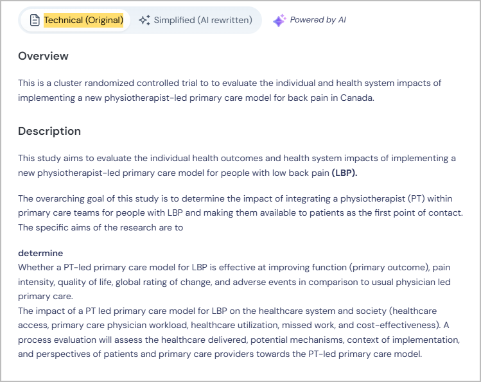Image resolution: width=481 pixels, height=382 pixels.
Task: Click the document icon in Technical tab
Action: [35, 21]
